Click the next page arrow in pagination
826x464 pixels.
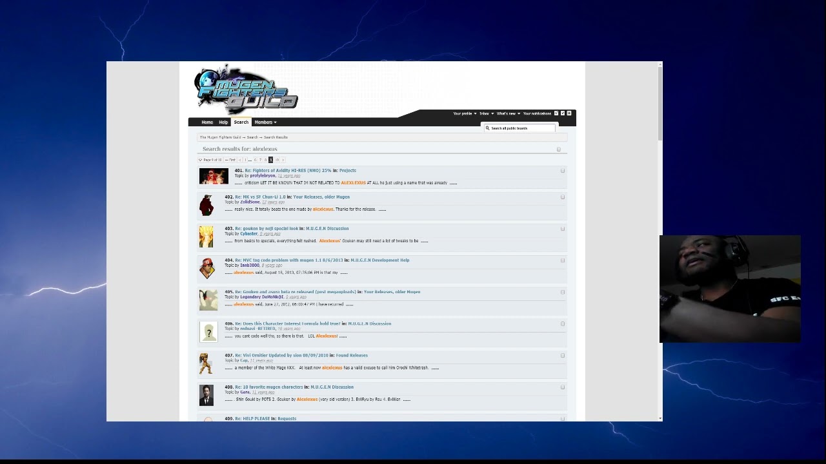(x=283, y=160)
